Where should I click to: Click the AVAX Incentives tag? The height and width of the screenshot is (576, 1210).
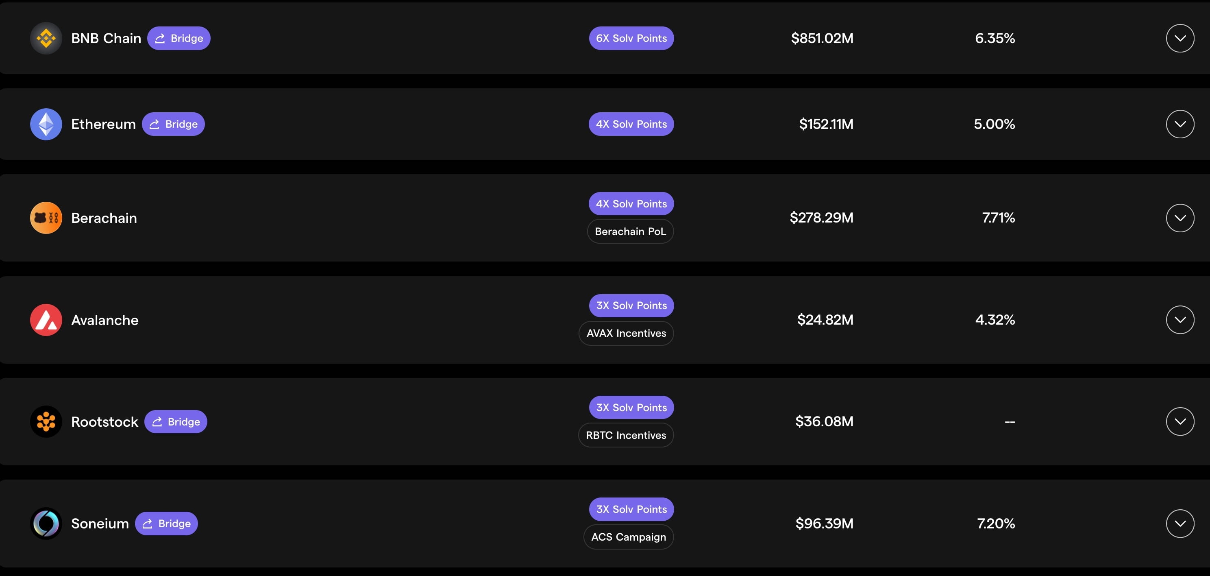[626, 333]
